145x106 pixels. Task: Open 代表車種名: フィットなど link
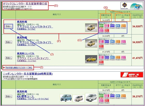point(26,61)
